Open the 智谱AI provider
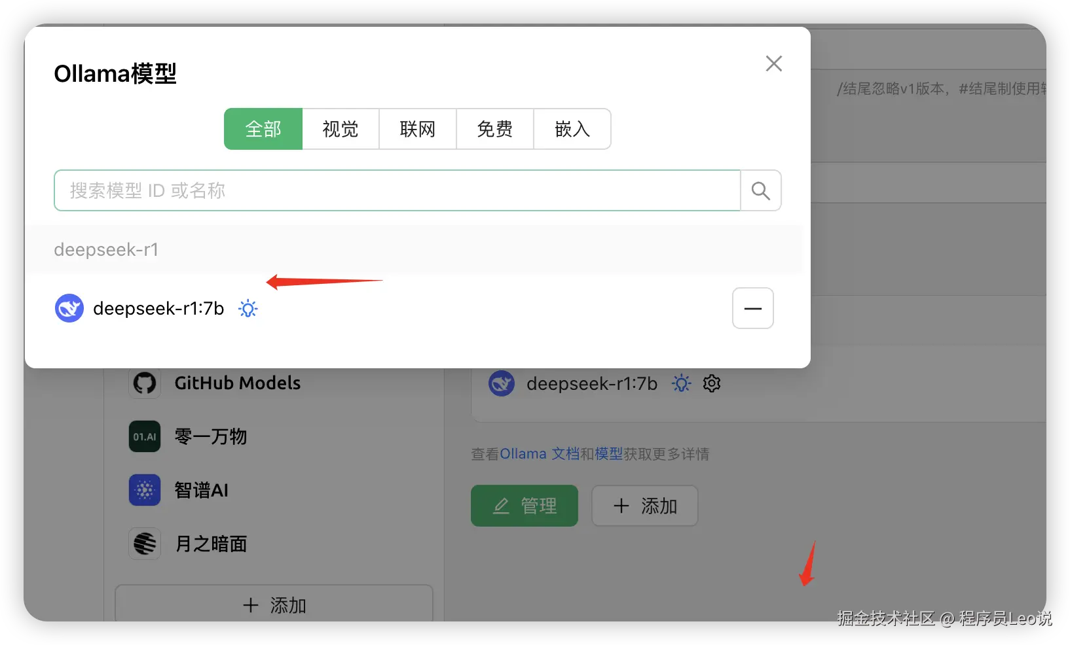1070x645 pixels. pos(202,490)
